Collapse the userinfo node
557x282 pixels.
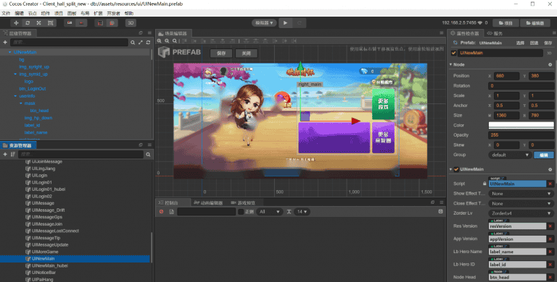(15, 96)
